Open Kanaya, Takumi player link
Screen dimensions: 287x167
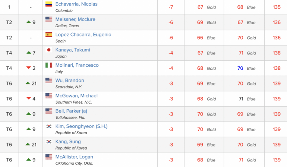pyautogui.click(x=73, y=50)
